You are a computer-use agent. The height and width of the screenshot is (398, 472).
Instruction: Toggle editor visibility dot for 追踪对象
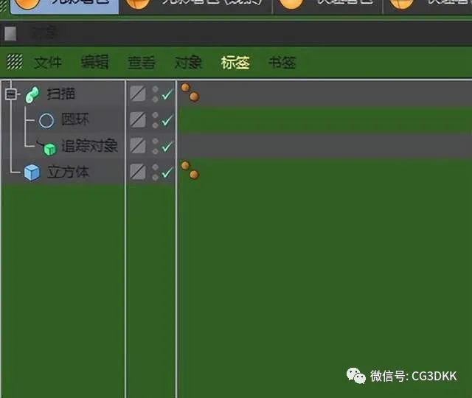click(x=156, y=141)
